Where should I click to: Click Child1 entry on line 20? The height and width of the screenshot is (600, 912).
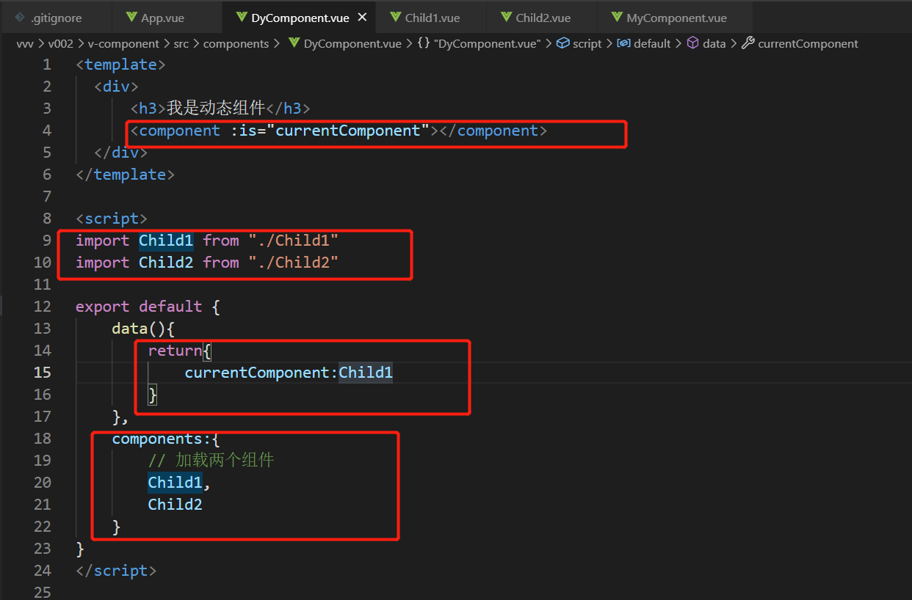click(x=175, y=483)
